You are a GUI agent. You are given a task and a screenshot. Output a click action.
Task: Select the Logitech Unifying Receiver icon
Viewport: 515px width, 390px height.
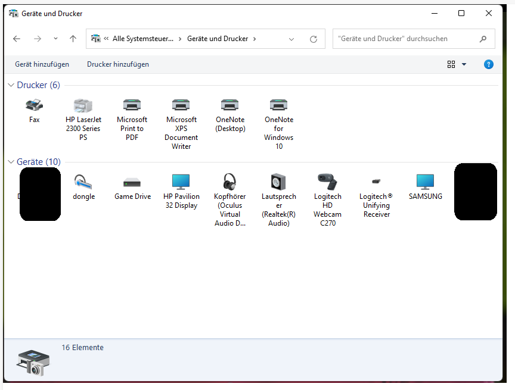pyautogui.click(x=376, y=181)
